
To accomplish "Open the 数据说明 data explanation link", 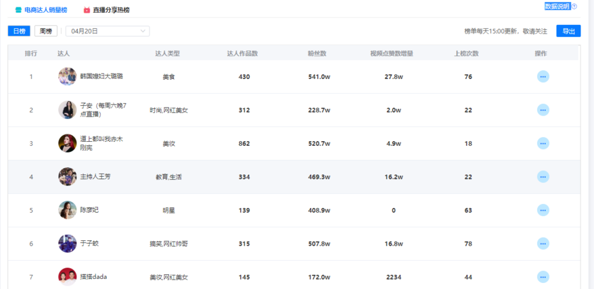I will point(557,6).
